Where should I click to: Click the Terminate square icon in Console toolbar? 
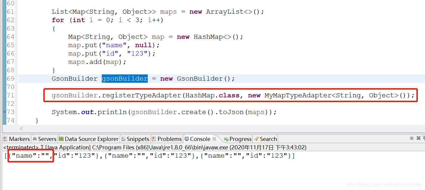412,138
